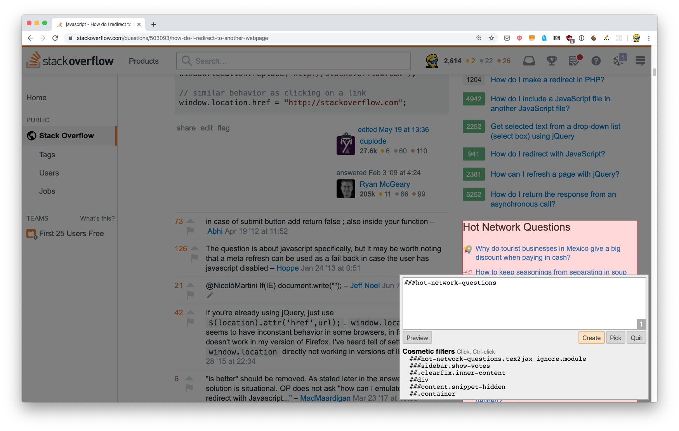
Task: Open the site switcher stack exchange icon
Action: tap(640, 61)
